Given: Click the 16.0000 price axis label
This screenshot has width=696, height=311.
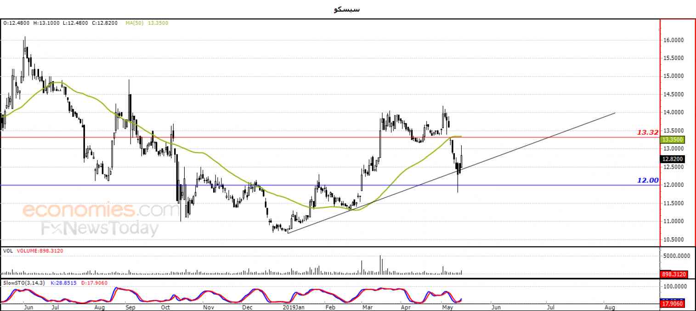Looking at the screenshot, I should coord(674,40).
